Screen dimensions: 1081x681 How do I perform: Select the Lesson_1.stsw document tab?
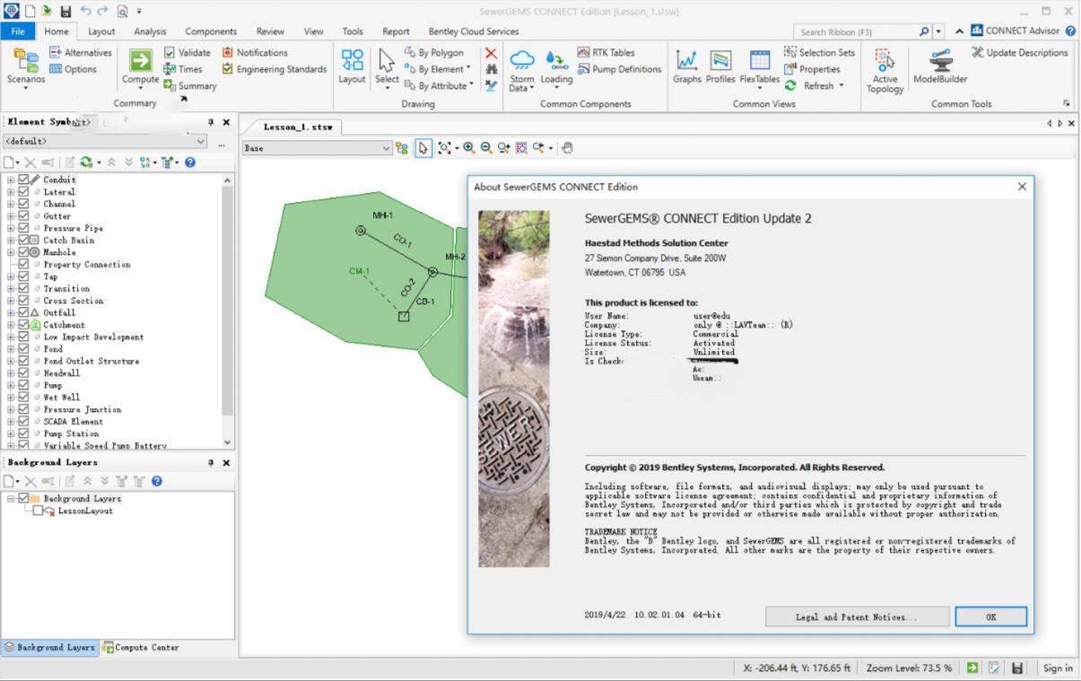[297, 127]
